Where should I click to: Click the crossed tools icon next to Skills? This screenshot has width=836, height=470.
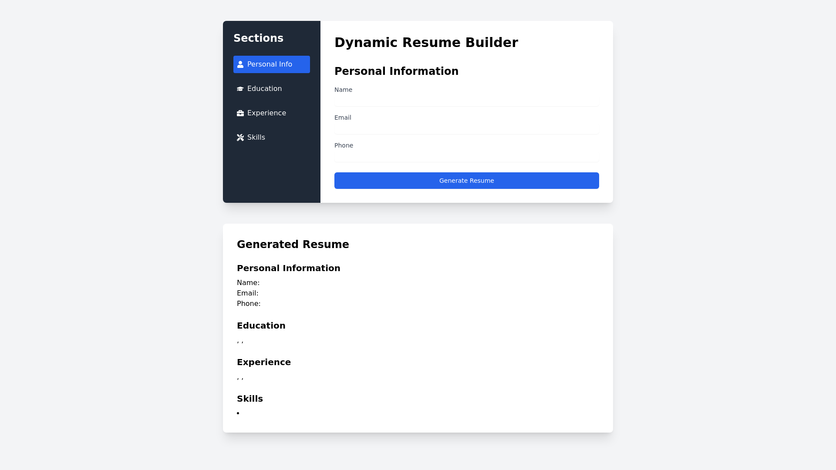pos(240,137)
